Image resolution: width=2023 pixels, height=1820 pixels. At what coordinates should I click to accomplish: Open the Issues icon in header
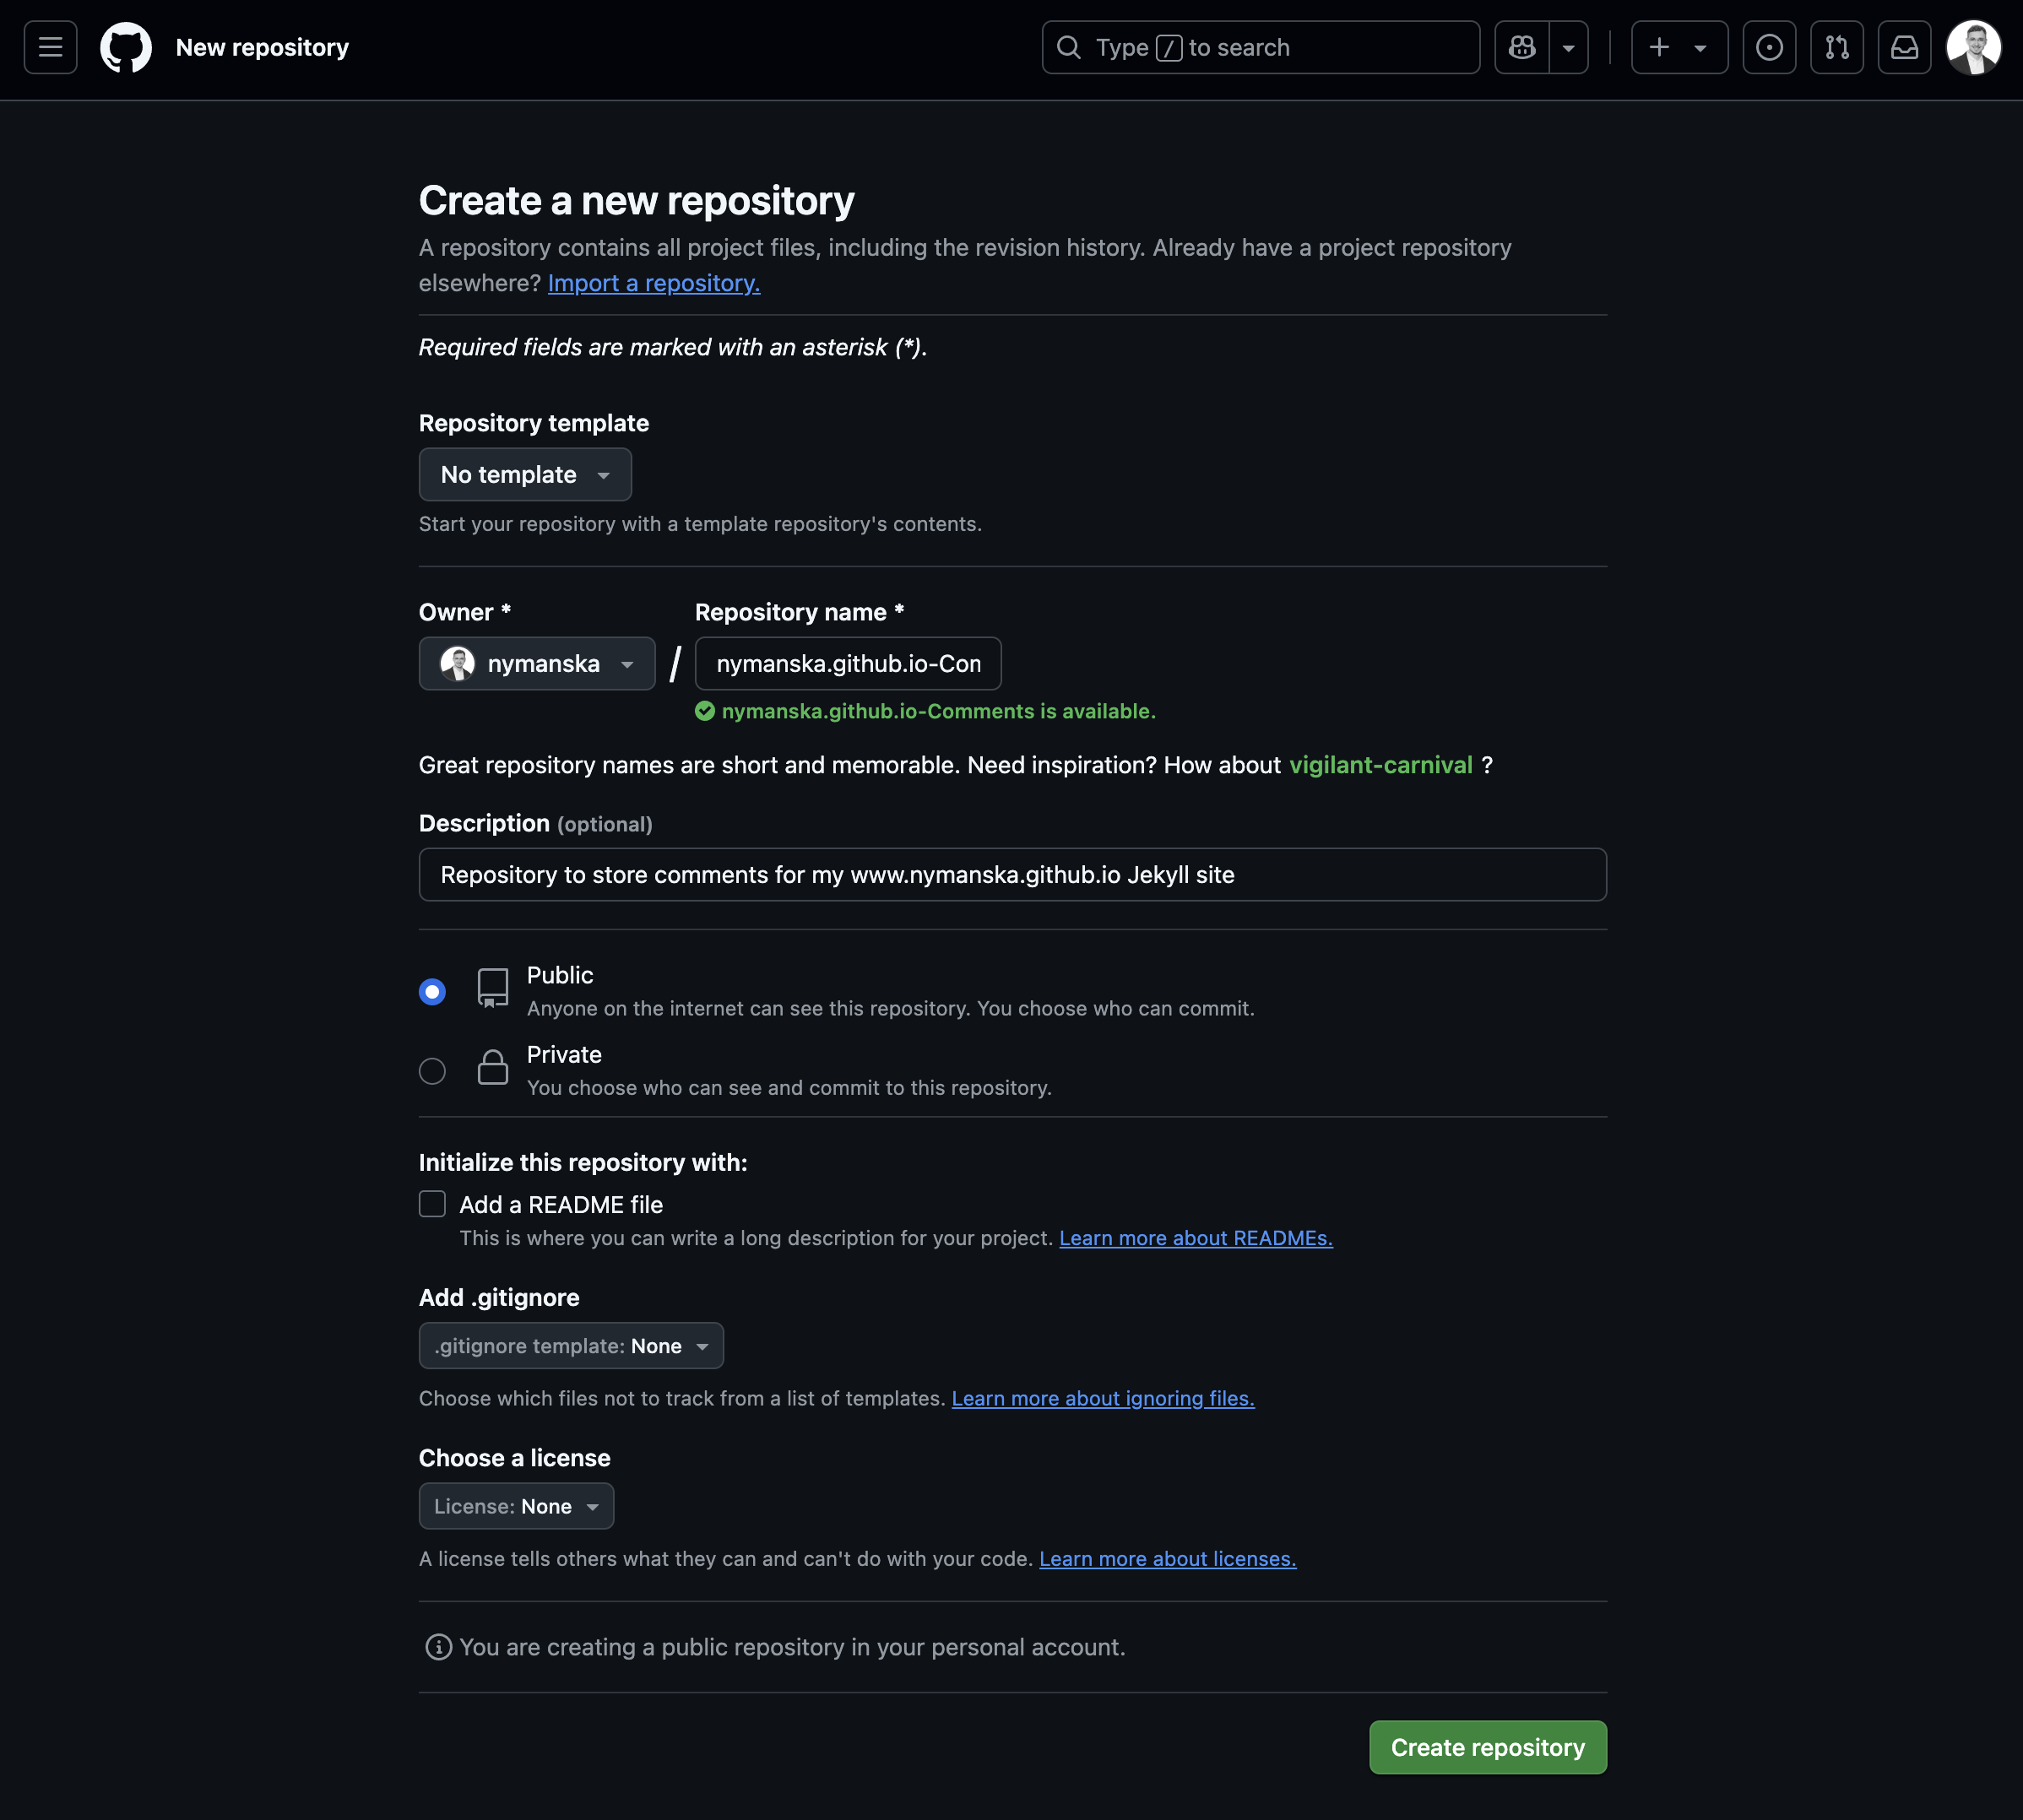pyautogui.click(x=1769, y=47)
